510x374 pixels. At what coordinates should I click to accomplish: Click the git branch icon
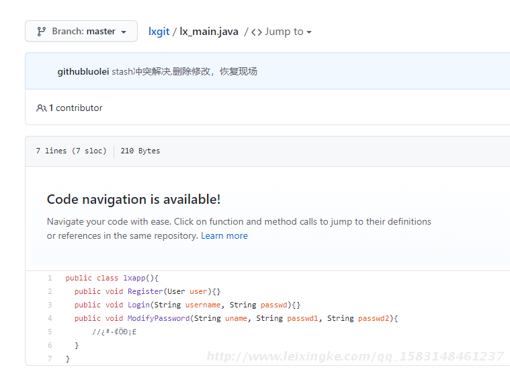pyautogui.click(x=41, y=32)
